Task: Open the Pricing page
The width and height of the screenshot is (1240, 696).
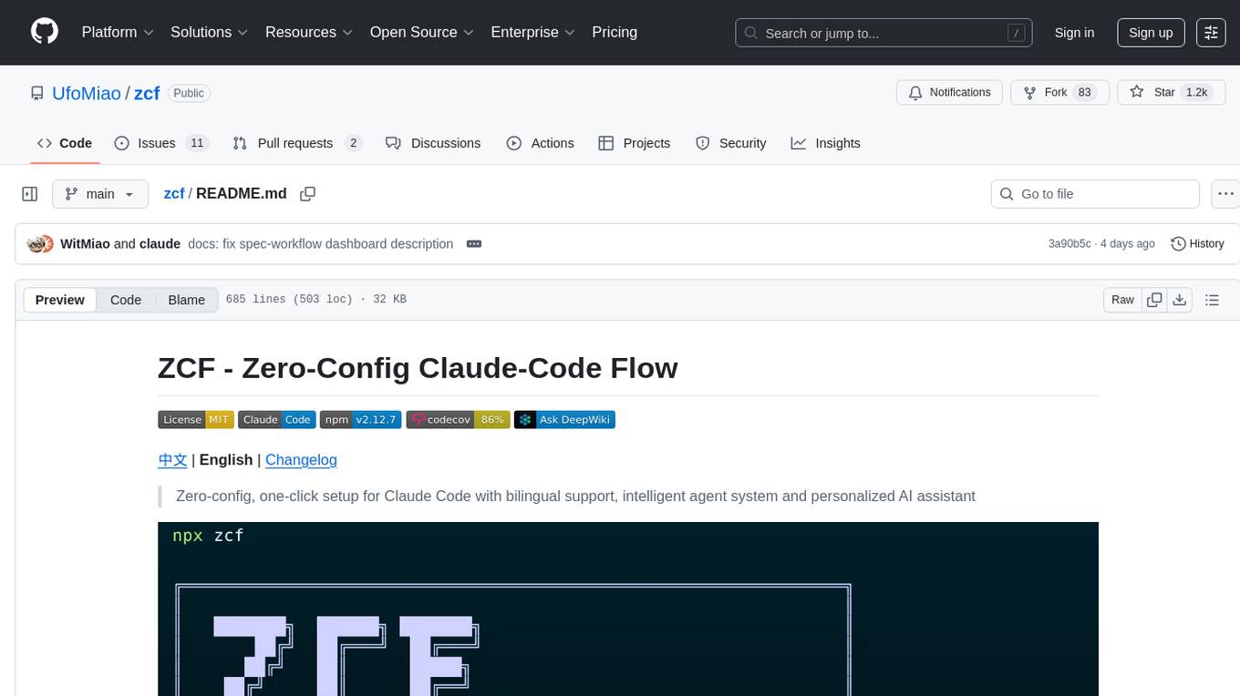Action: pos(615,32)
